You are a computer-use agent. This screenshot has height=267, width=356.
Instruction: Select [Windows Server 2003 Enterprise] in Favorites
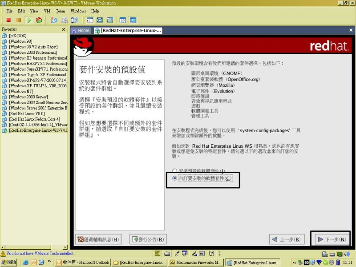38,108
